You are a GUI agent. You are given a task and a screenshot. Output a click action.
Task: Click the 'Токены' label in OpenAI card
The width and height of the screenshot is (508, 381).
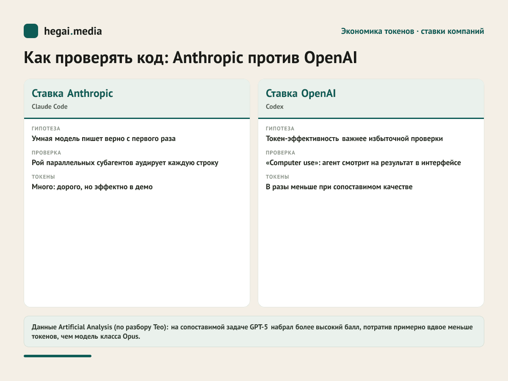tap(278, 177)
